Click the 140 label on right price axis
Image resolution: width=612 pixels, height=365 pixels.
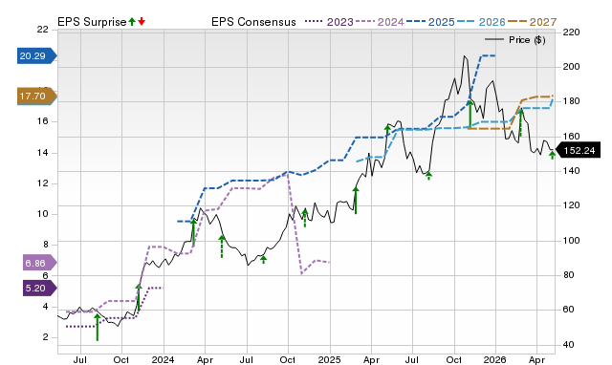point(571,171)
